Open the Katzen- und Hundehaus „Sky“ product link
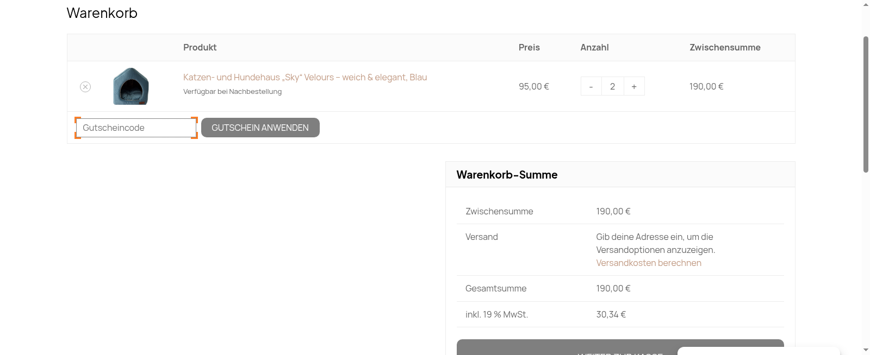Viewport: 870px width, 355px height. point(304,78)
